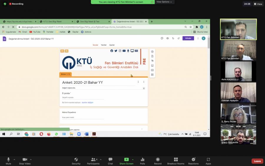265x166 pixels.
Task: Click Kısa yanıt metni field under Adınız Soyadınız
Action: click(x=83, y=117)
